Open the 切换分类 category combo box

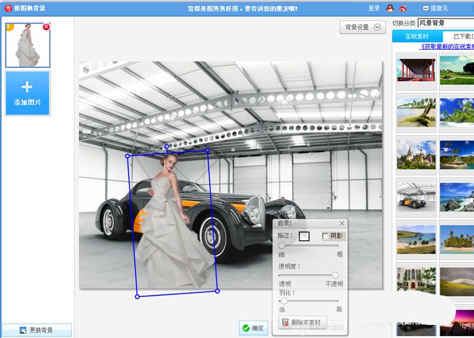446,23
